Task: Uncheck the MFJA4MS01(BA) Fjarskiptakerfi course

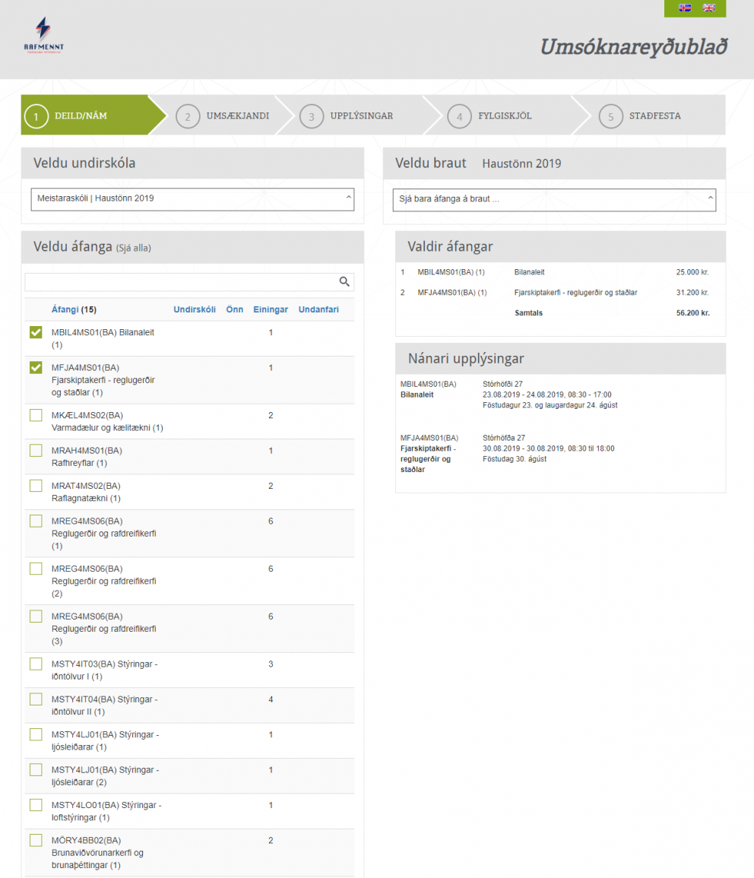Action: 36,368
